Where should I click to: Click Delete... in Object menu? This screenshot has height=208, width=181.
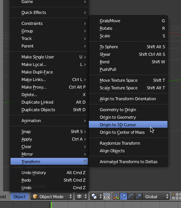coord(49,95)
